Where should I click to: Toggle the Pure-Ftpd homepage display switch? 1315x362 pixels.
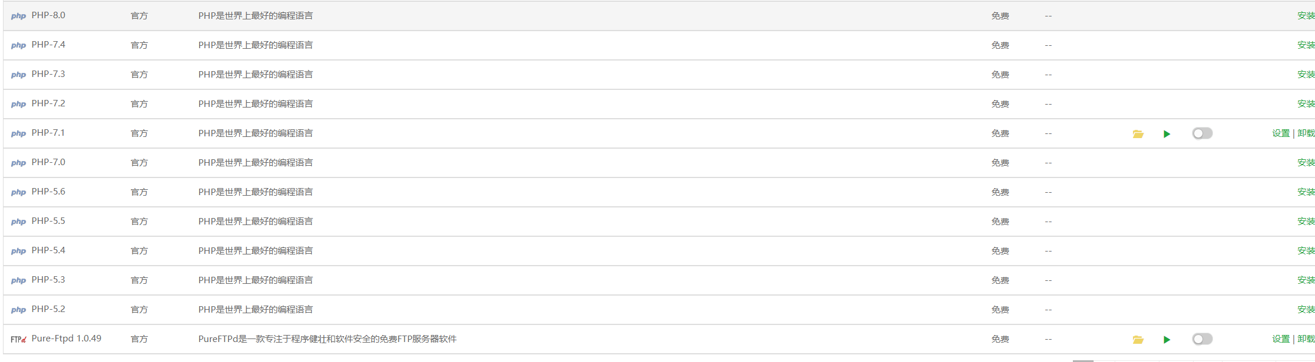coord(1202,339)
